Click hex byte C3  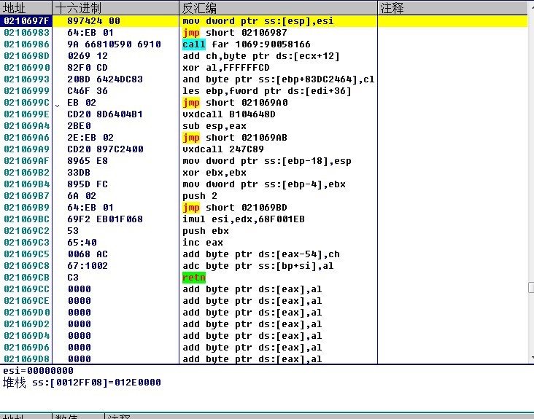click(73, 278)
